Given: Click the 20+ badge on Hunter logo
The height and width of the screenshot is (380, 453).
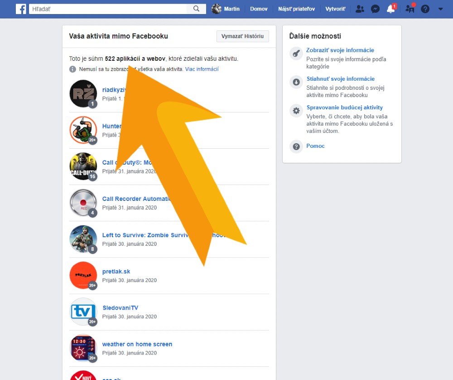Looking at the screenshot, I should point(92,140).
